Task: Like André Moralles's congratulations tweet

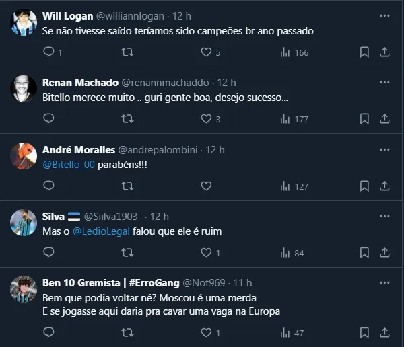Action: tap(206, 186)
